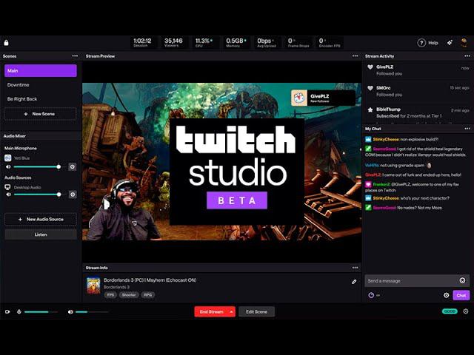
Task: Click the FPS tag
Action: tap(110, 294)
